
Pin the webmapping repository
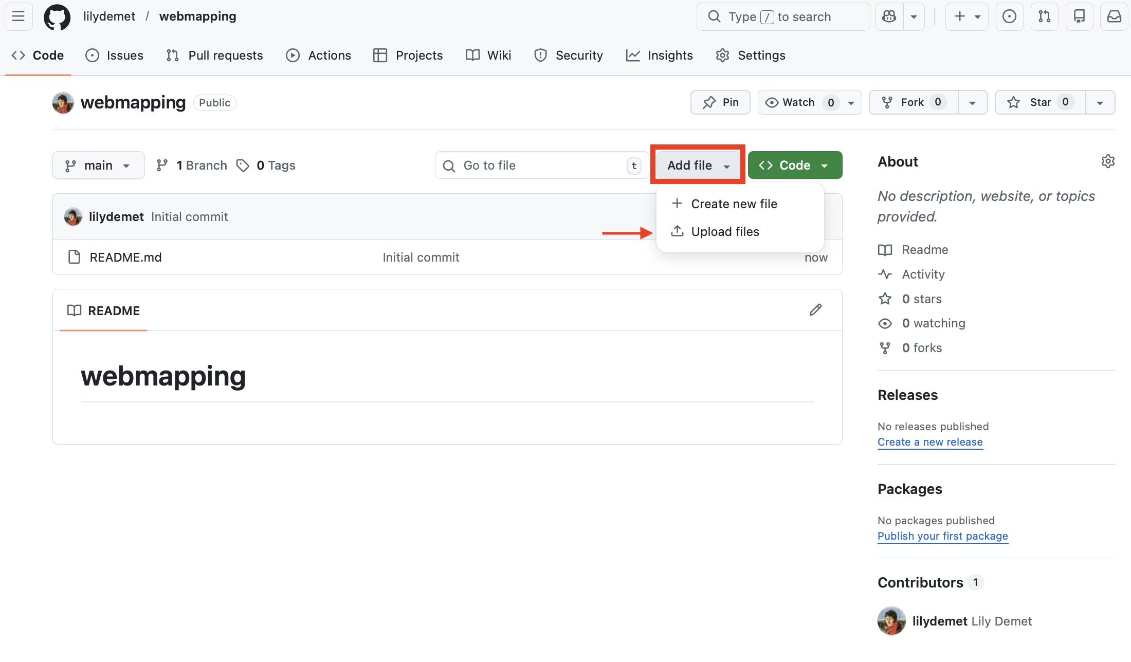pyautogui.click(x=720, y=102)
